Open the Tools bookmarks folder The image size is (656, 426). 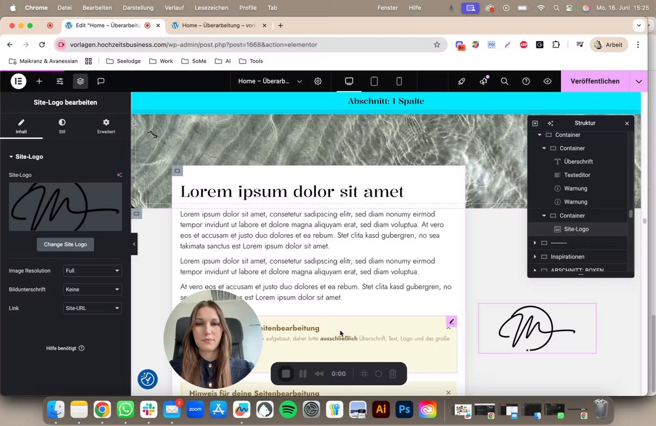[251, 61]
